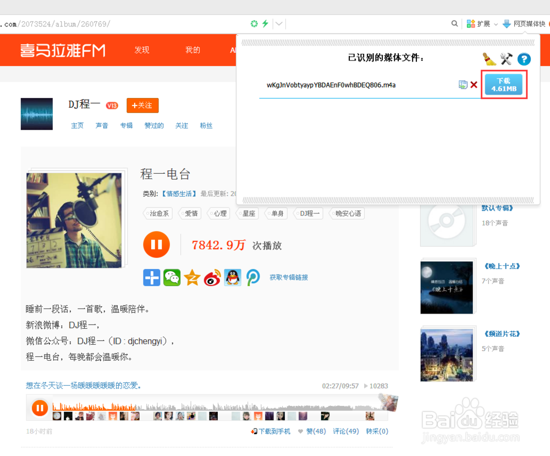
Task: Click the QQ share penguin icon
Action: tap(232, 278)
